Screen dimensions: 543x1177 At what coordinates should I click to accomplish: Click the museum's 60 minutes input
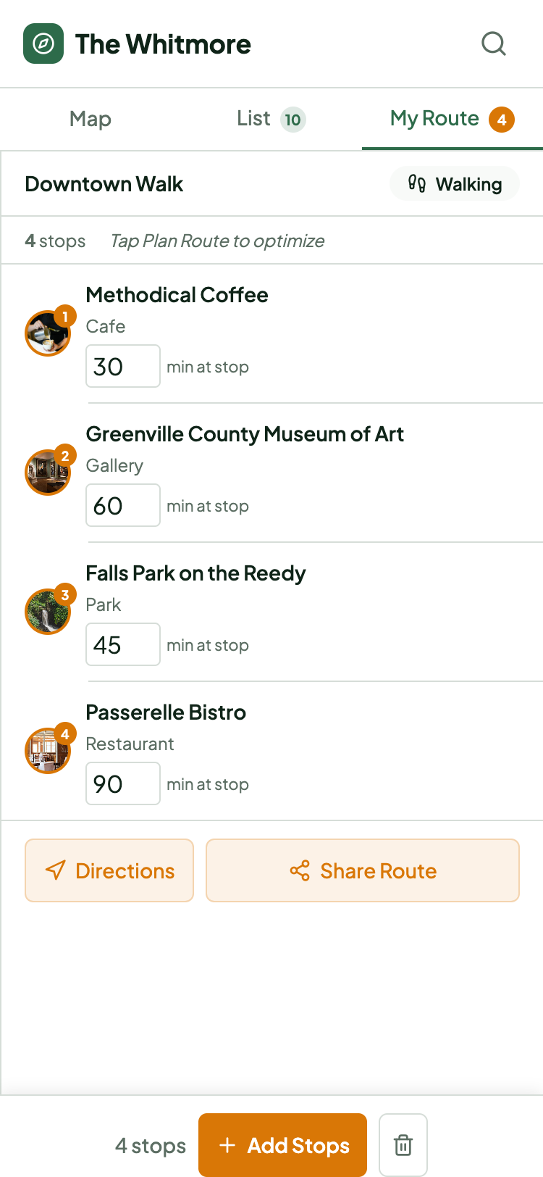click(x=122, y=506)
